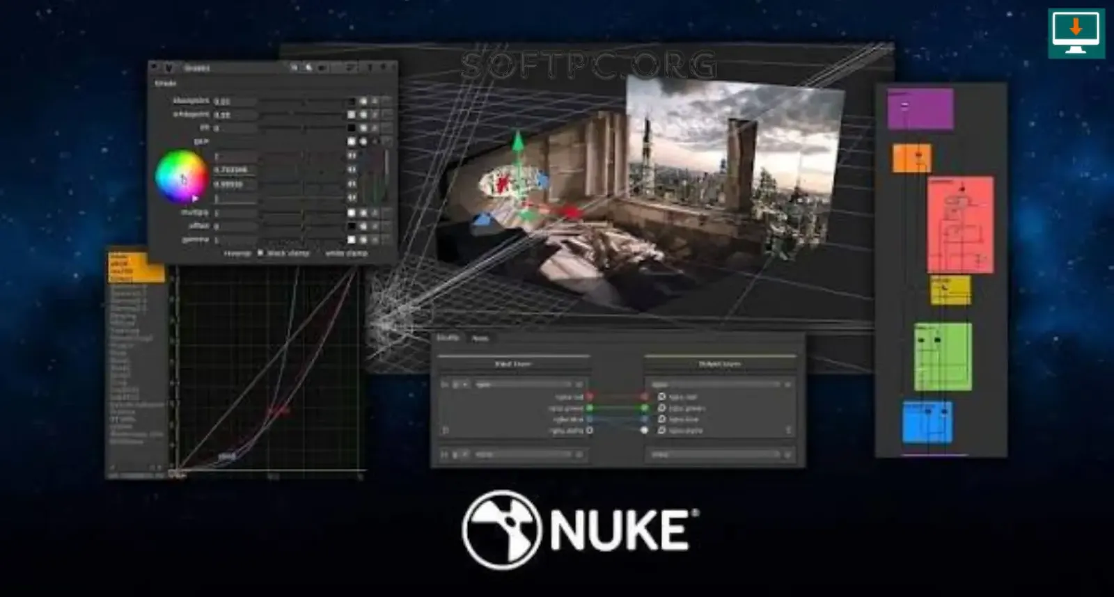Viewport: 1114px width, 597px height.
Task: Open the offset color wheel button
Action: (x=363, y=226)
